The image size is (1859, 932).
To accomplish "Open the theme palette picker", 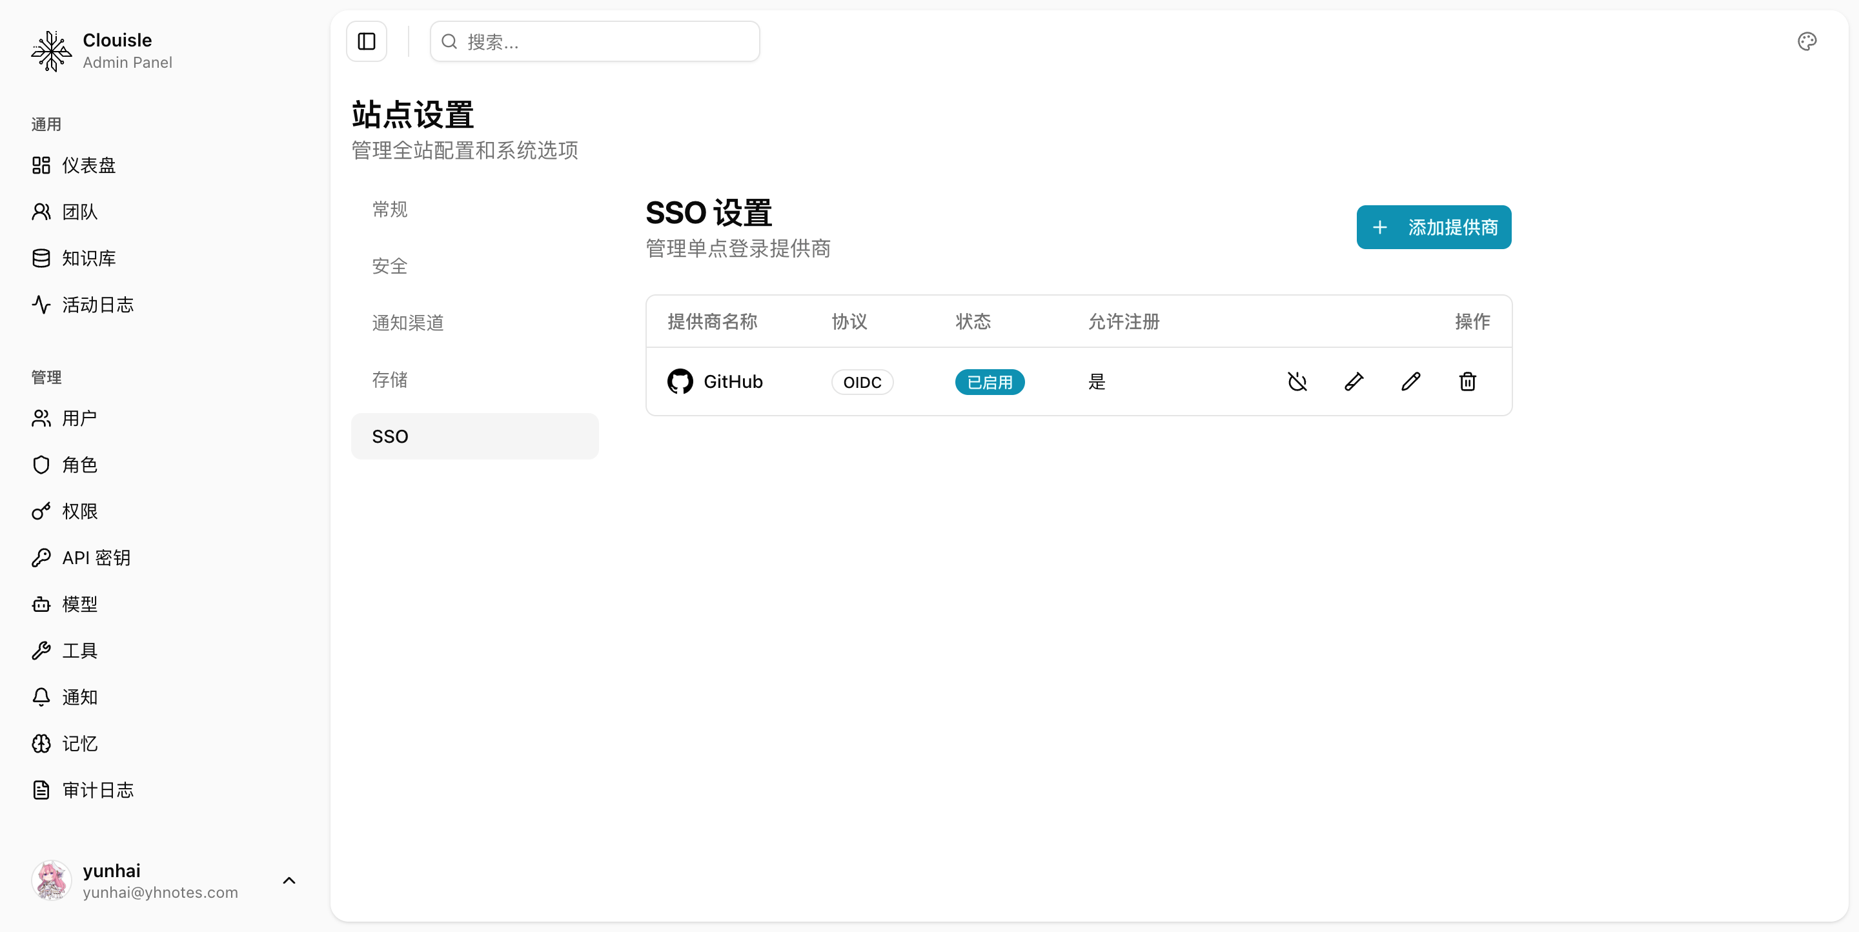I will click(x=1806, y=41).
